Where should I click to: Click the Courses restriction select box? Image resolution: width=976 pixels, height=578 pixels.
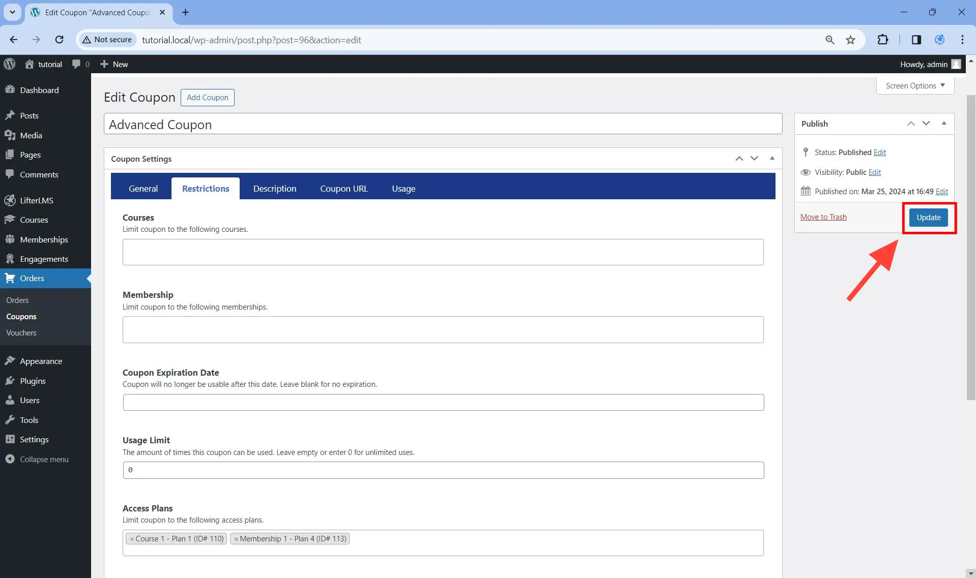pos(443,252)
